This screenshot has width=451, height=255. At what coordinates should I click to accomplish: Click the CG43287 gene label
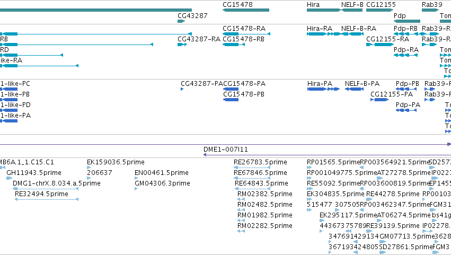pyautogui.click(x=192, y=15)
